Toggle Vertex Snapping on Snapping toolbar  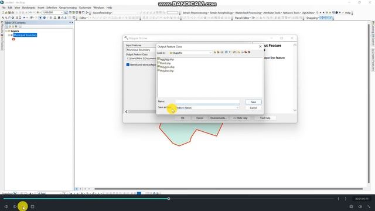click(x=328, y=18)
